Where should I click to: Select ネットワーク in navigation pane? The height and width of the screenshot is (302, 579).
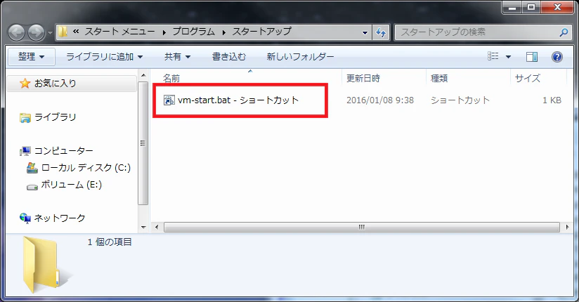pos(60,218)
